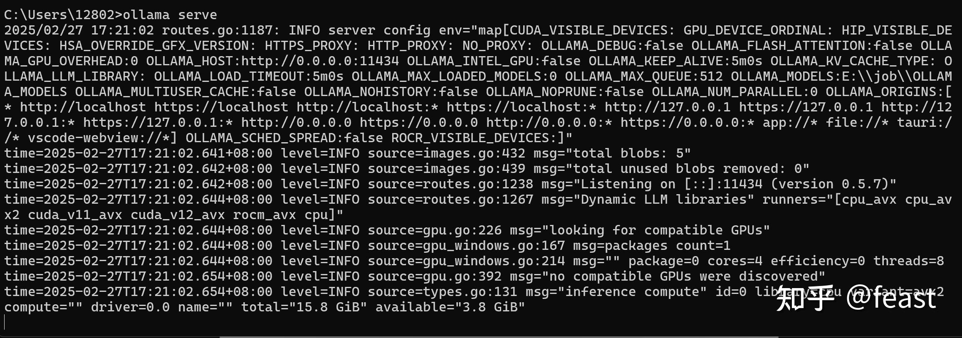Click the horizontal scrollbar thumb at the bottom
This screenshot has width=962, height=338.
(498, 336)
